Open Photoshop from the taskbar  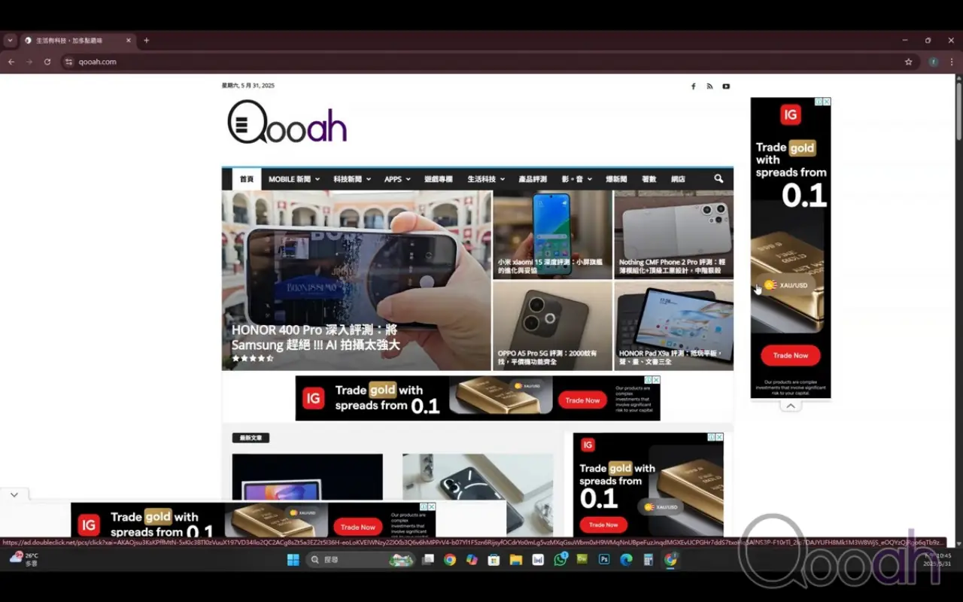[603, 560]
